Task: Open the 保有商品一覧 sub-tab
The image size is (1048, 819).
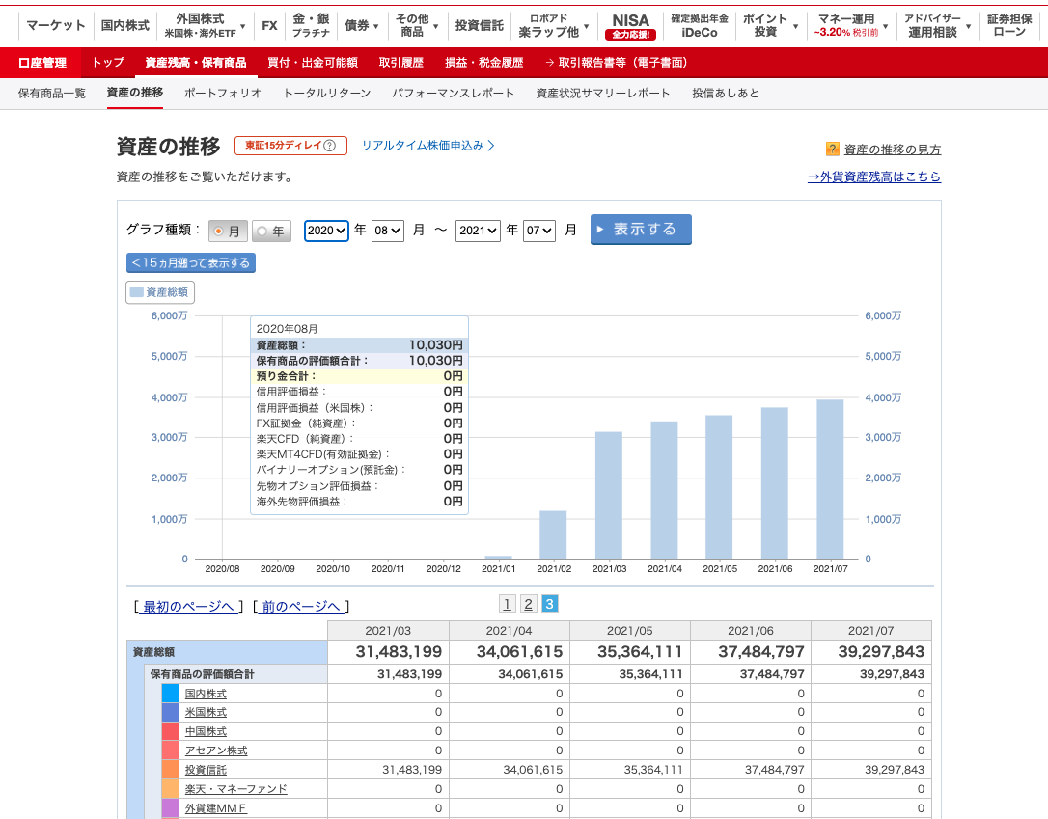Action: (x=51, y=93)
